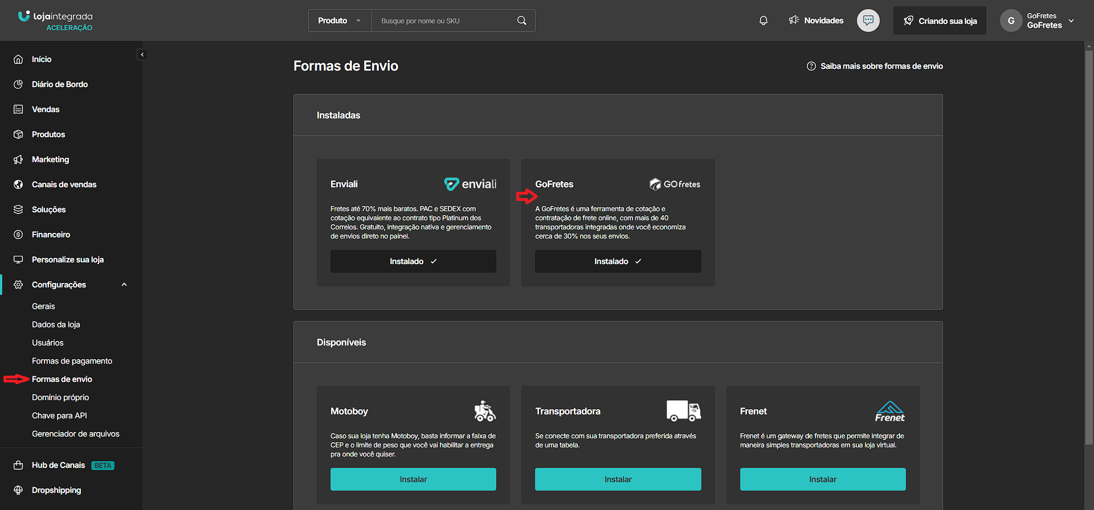
Task: Click the Personalize sua loja monitor icon
Action: tap(18, 260)
